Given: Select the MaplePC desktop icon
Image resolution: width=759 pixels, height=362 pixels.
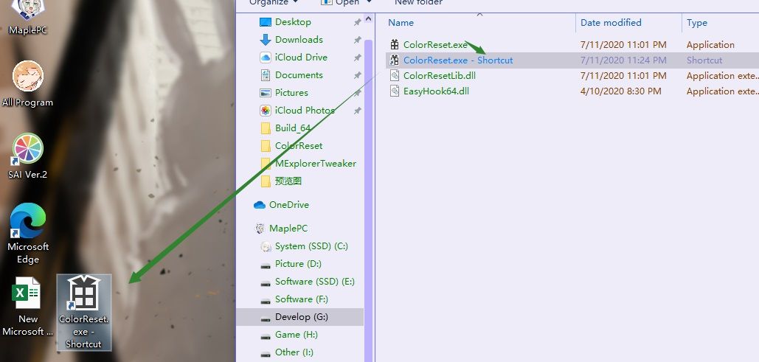Looking at the screenshot, I should 27,17.
